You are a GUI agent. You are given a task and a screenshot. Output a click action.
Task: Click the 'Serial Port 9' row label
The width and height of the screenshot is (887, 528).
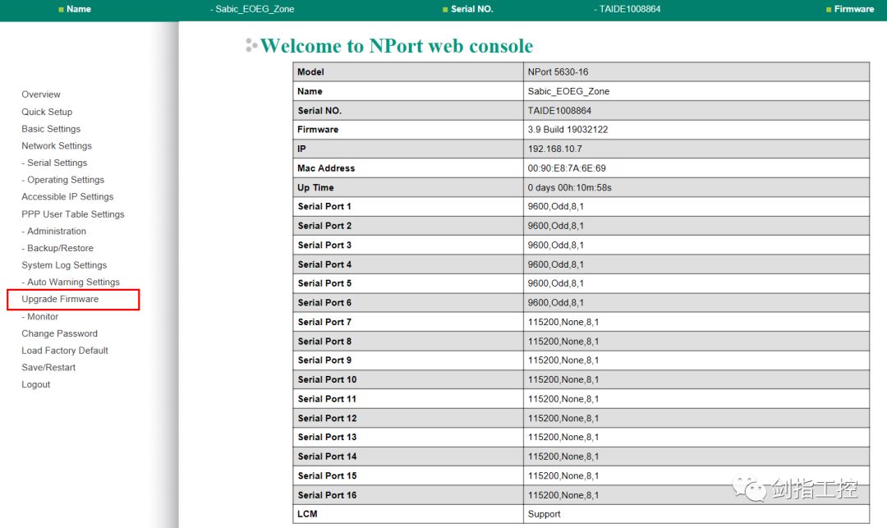click(x=324, y=360)
